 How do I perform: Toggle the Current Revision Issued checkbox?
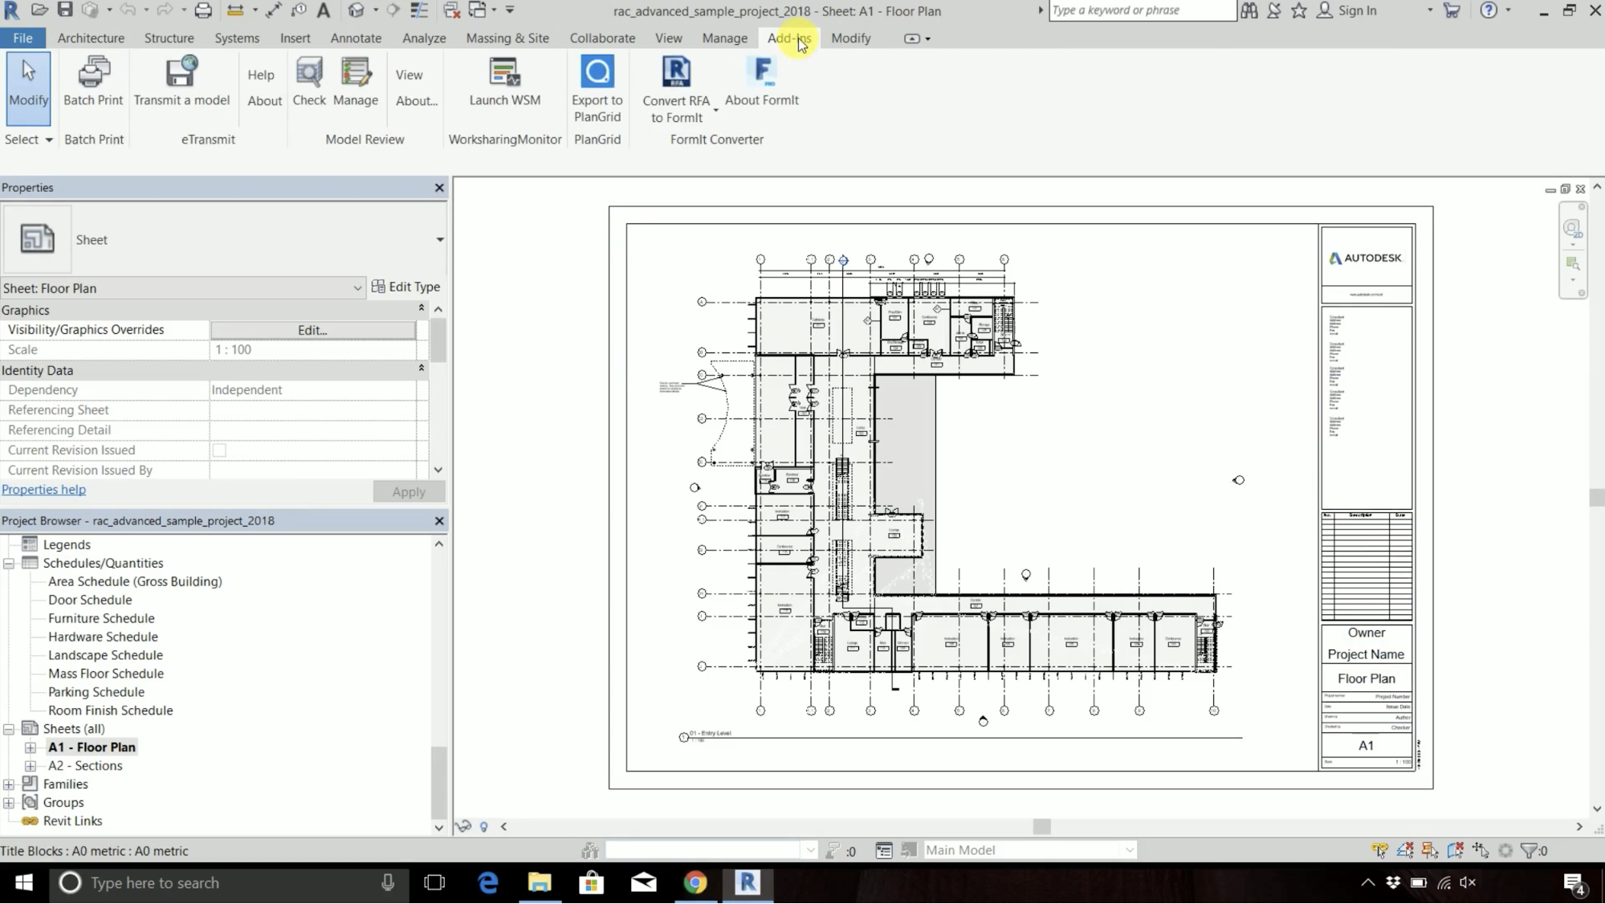click(x=219, y=450)
